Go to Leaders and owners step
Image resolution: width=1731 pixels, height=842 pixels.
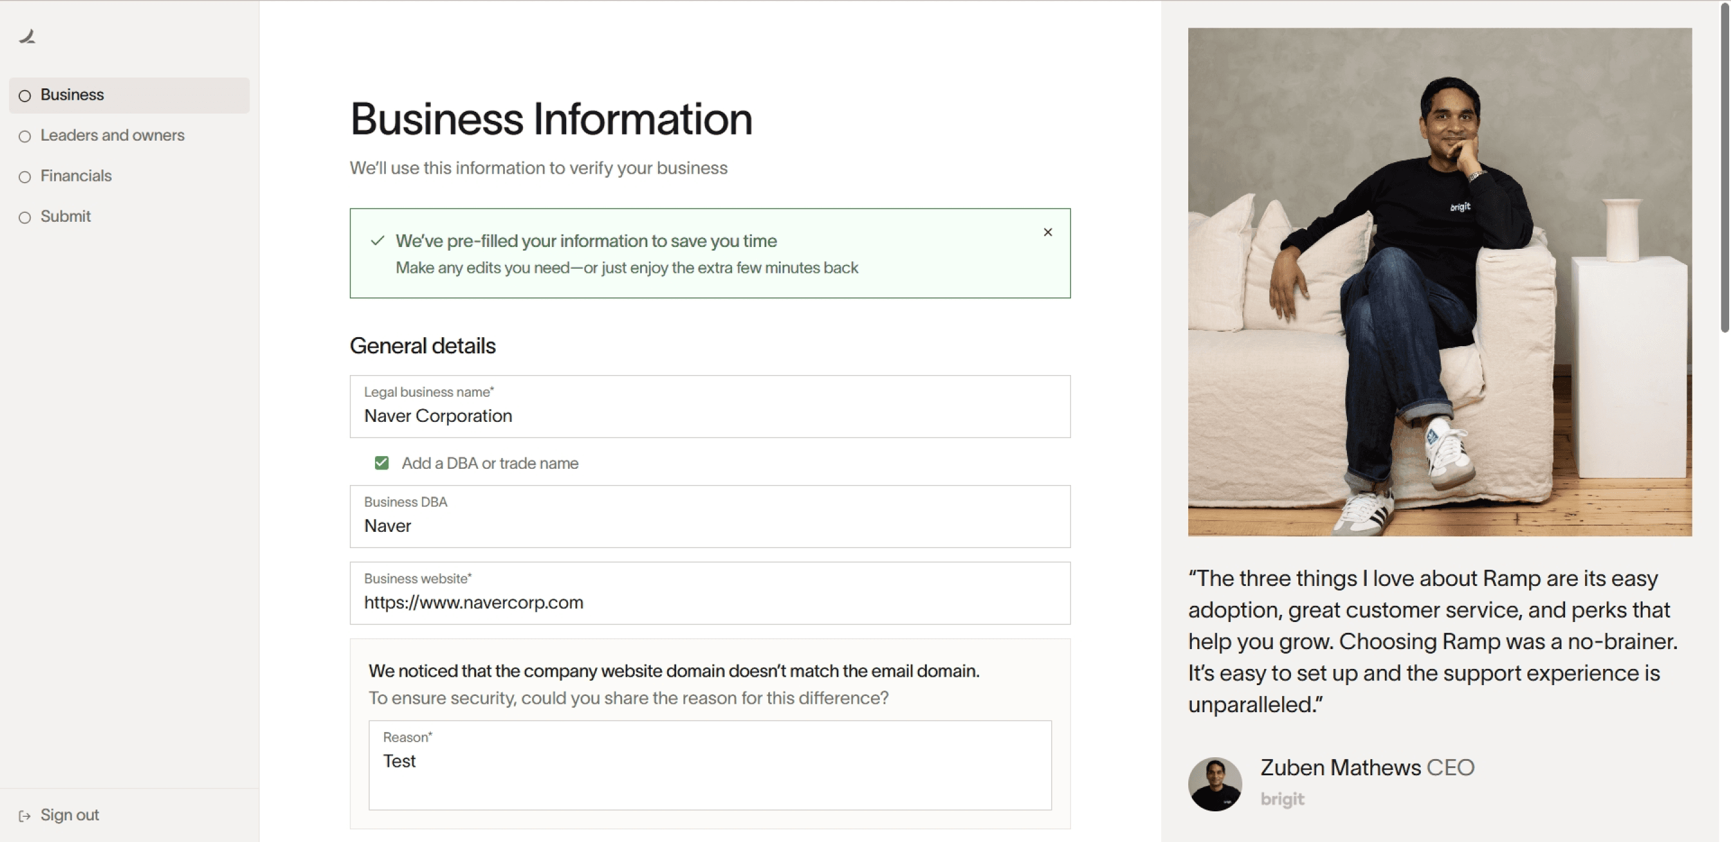pyautogui.click(x=112, y=135)
